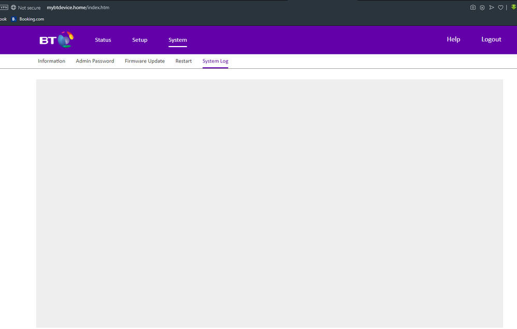The width and height of the screenshot is (517, 329).
Task: Select the Firmware Update tab
Action: (144, 61)
